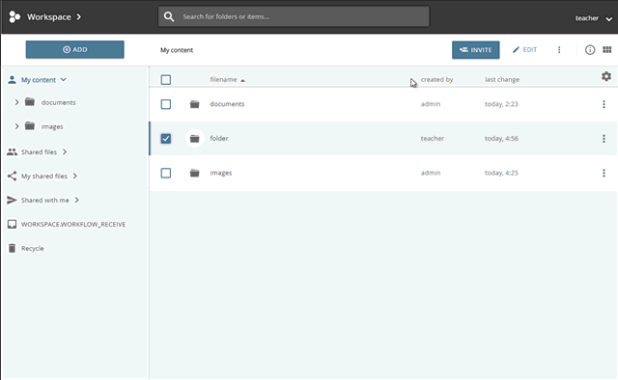
Task: Sort by created by column
Action: pos(436,79)
